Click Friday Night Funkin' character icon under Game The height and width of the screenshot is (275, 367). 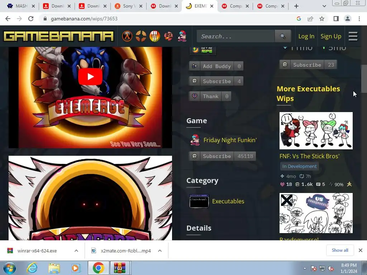click(x=195, y=140)
